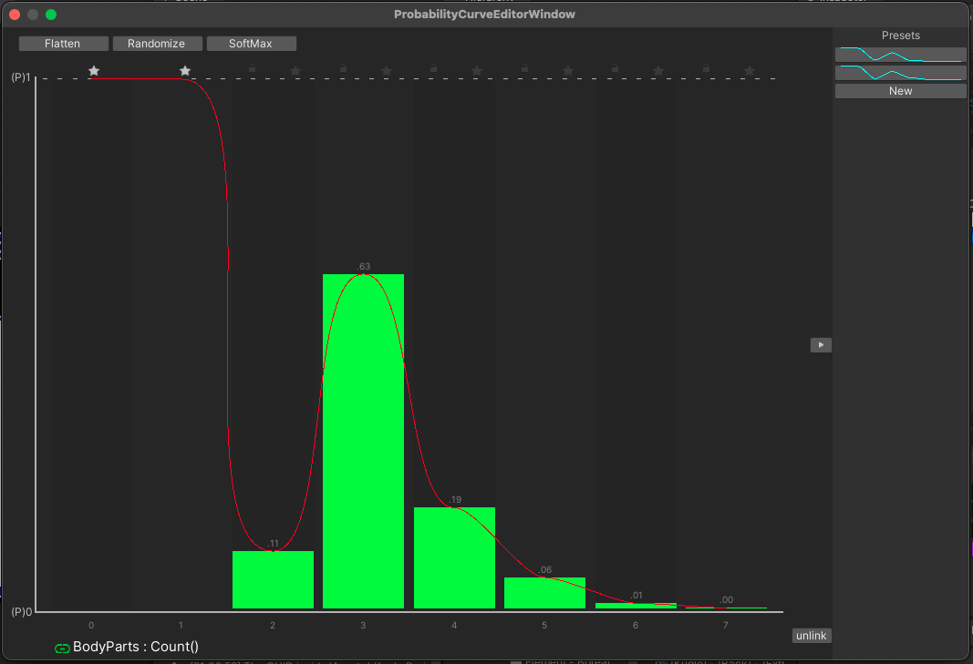Click the dim star above bar 3
The image size is (973, 664).
point(387,71)
